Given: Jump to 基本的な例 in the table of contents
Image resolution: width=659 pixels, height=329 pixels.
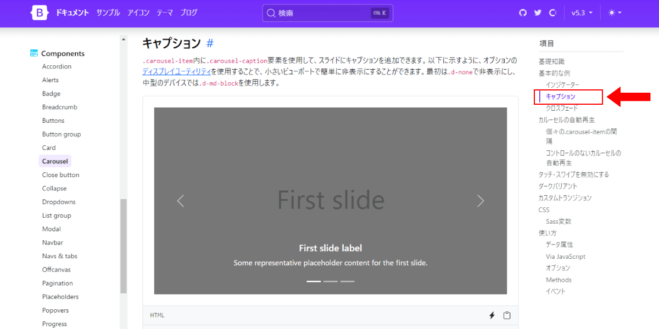Looking at the screenshot, I should pyautogui.click(x=554, y=73).
